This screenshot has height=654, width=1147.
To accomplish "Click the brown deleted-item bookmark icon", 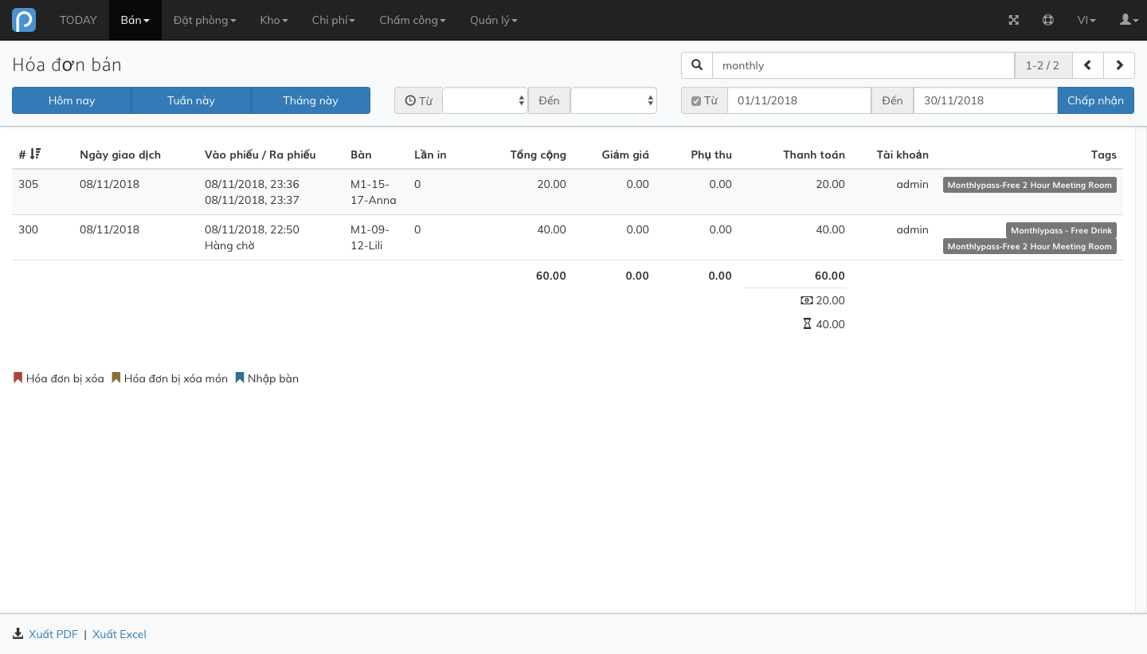I will (115, 378).
